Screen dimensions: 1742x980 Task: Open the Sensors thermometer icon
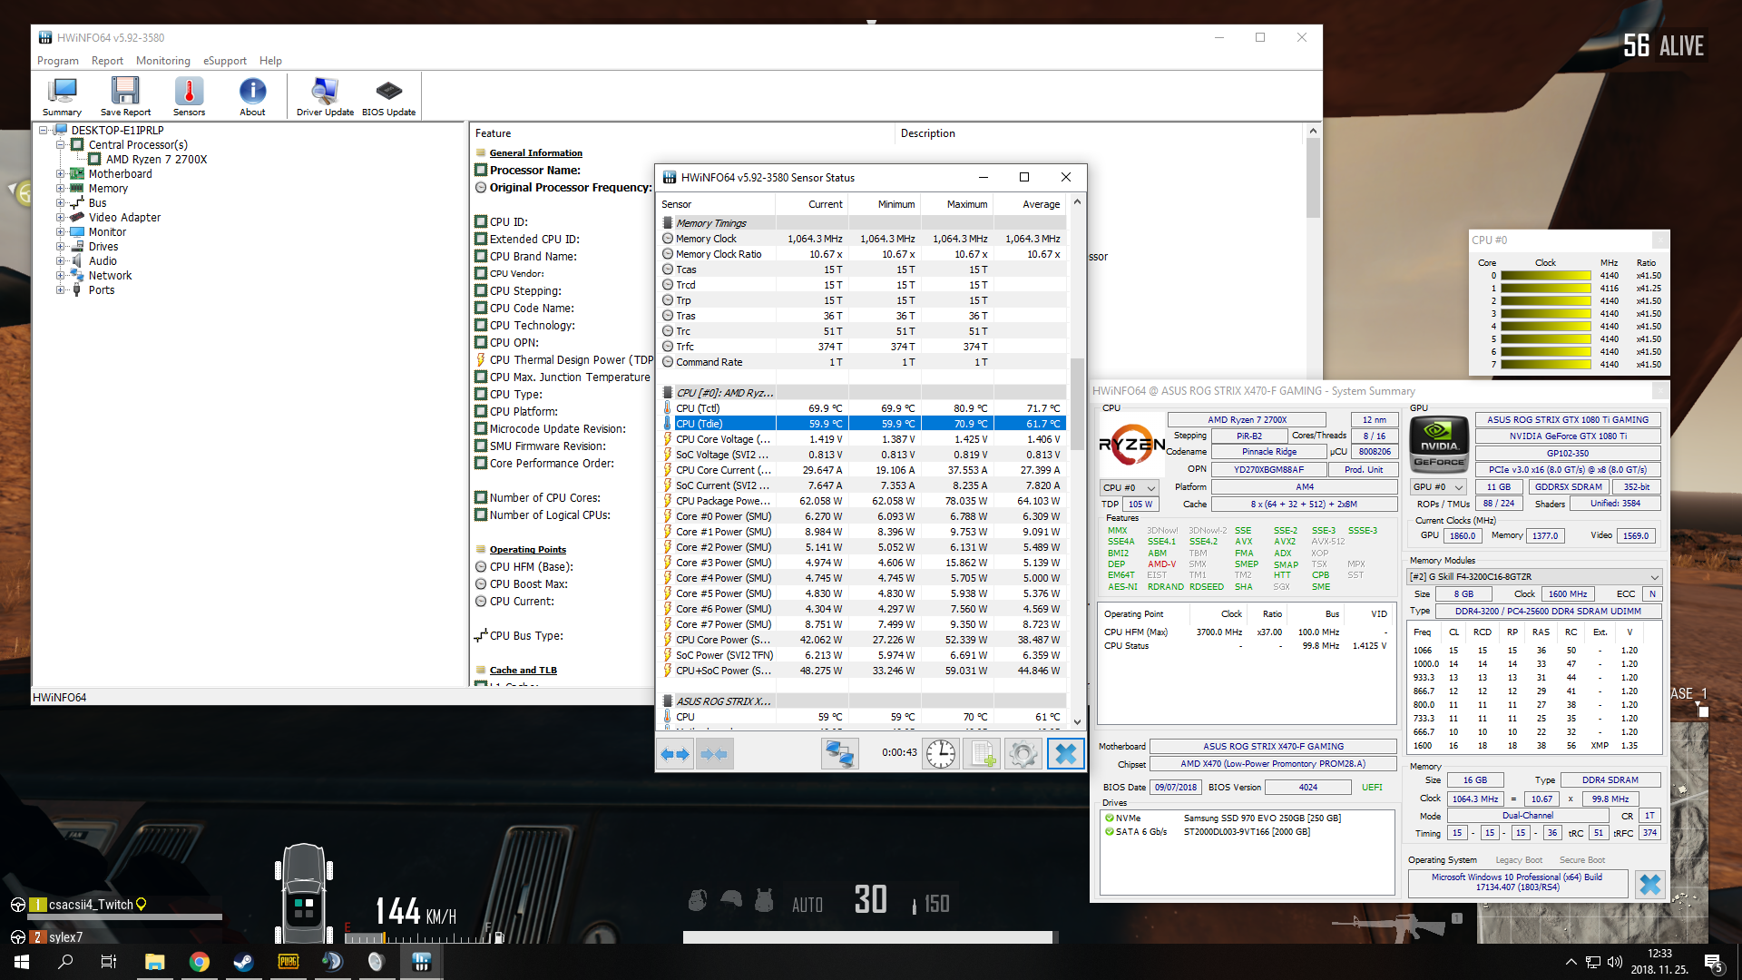pyautogui.click(x=189, y=96)
